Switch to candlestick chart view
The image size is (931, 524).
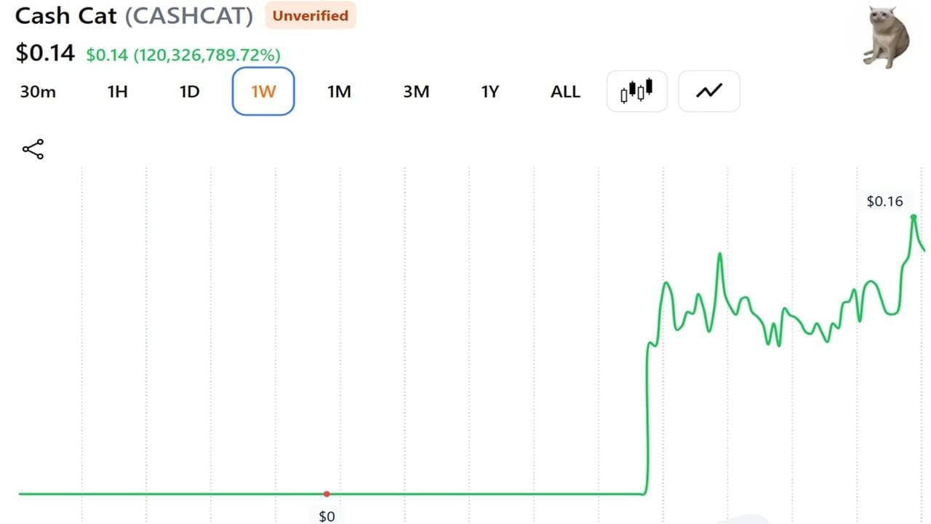636,91
